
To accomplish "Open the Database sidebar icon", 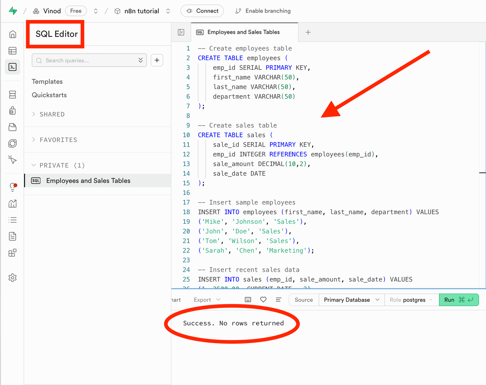I will point(12,95).
